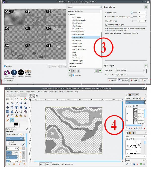This screenshot has height=169, width=151.
Task: Select the Crop tool in toolbox
Action: [x=12, y=107]
